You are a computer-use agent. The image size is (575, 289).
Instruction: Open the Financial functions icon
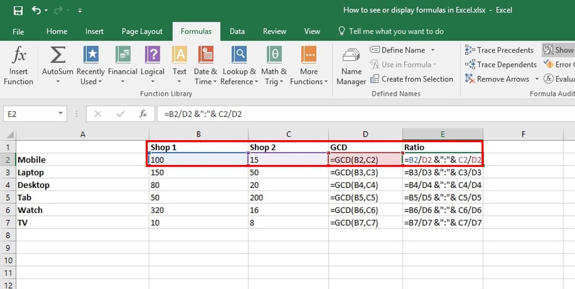coord(123,55)
